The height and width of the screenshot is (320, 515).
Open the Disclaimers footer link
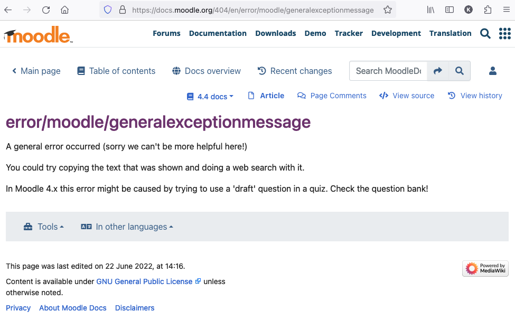(x=135, y=308)
